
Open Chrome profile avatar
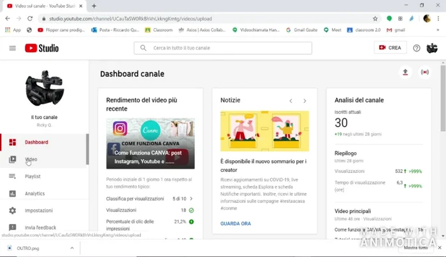(427, 18)
